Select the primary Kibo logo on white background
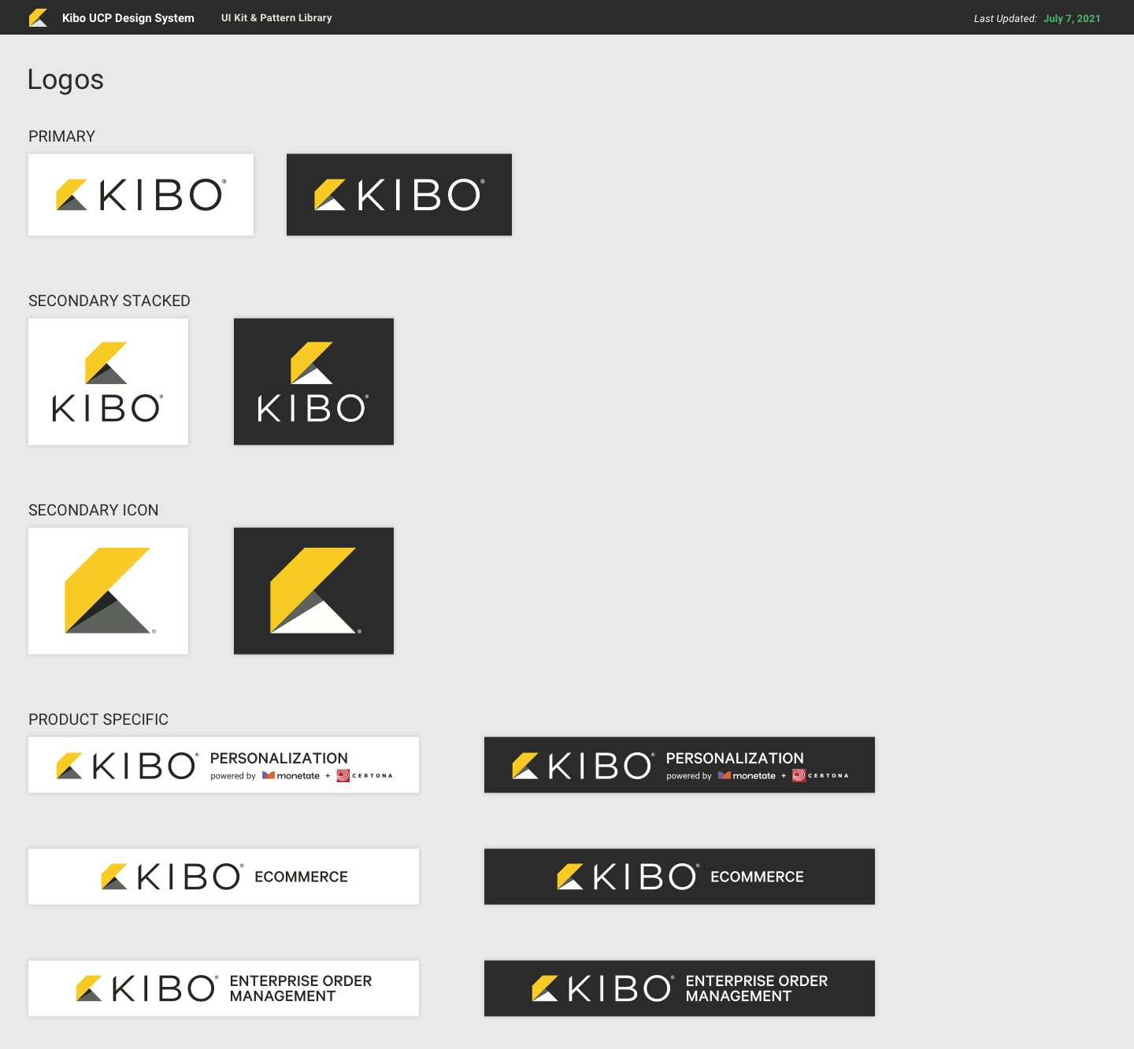The height and width of the screenshot is (1049, 1134). point(141,194)
